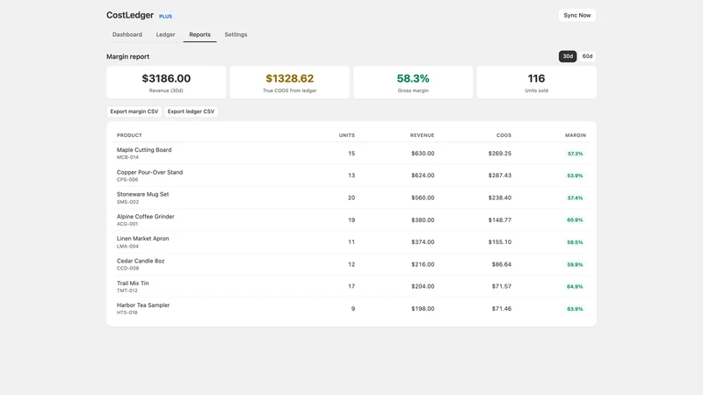The height and width of the screenshot is (395, 703).
Task: Open the $3186.00 Revenue card
Action: [x=166, y=83]
